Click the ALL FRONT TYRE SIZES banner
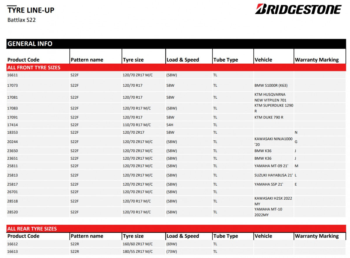350x258 pixels. pos(176,67)
